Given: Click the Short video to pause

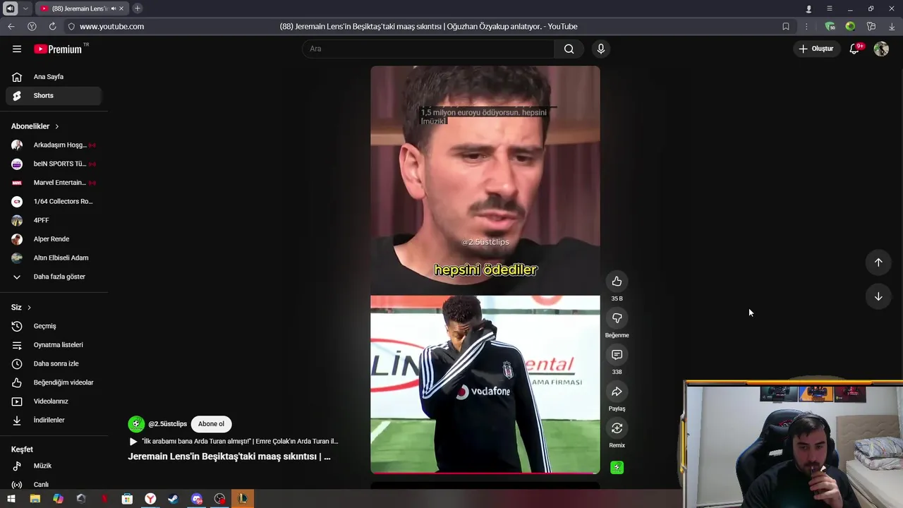Looking at the screenshot, I should click(x=485, y=270).
